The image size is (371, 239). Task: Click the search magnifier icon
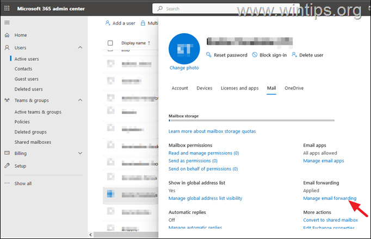(160, 9)
